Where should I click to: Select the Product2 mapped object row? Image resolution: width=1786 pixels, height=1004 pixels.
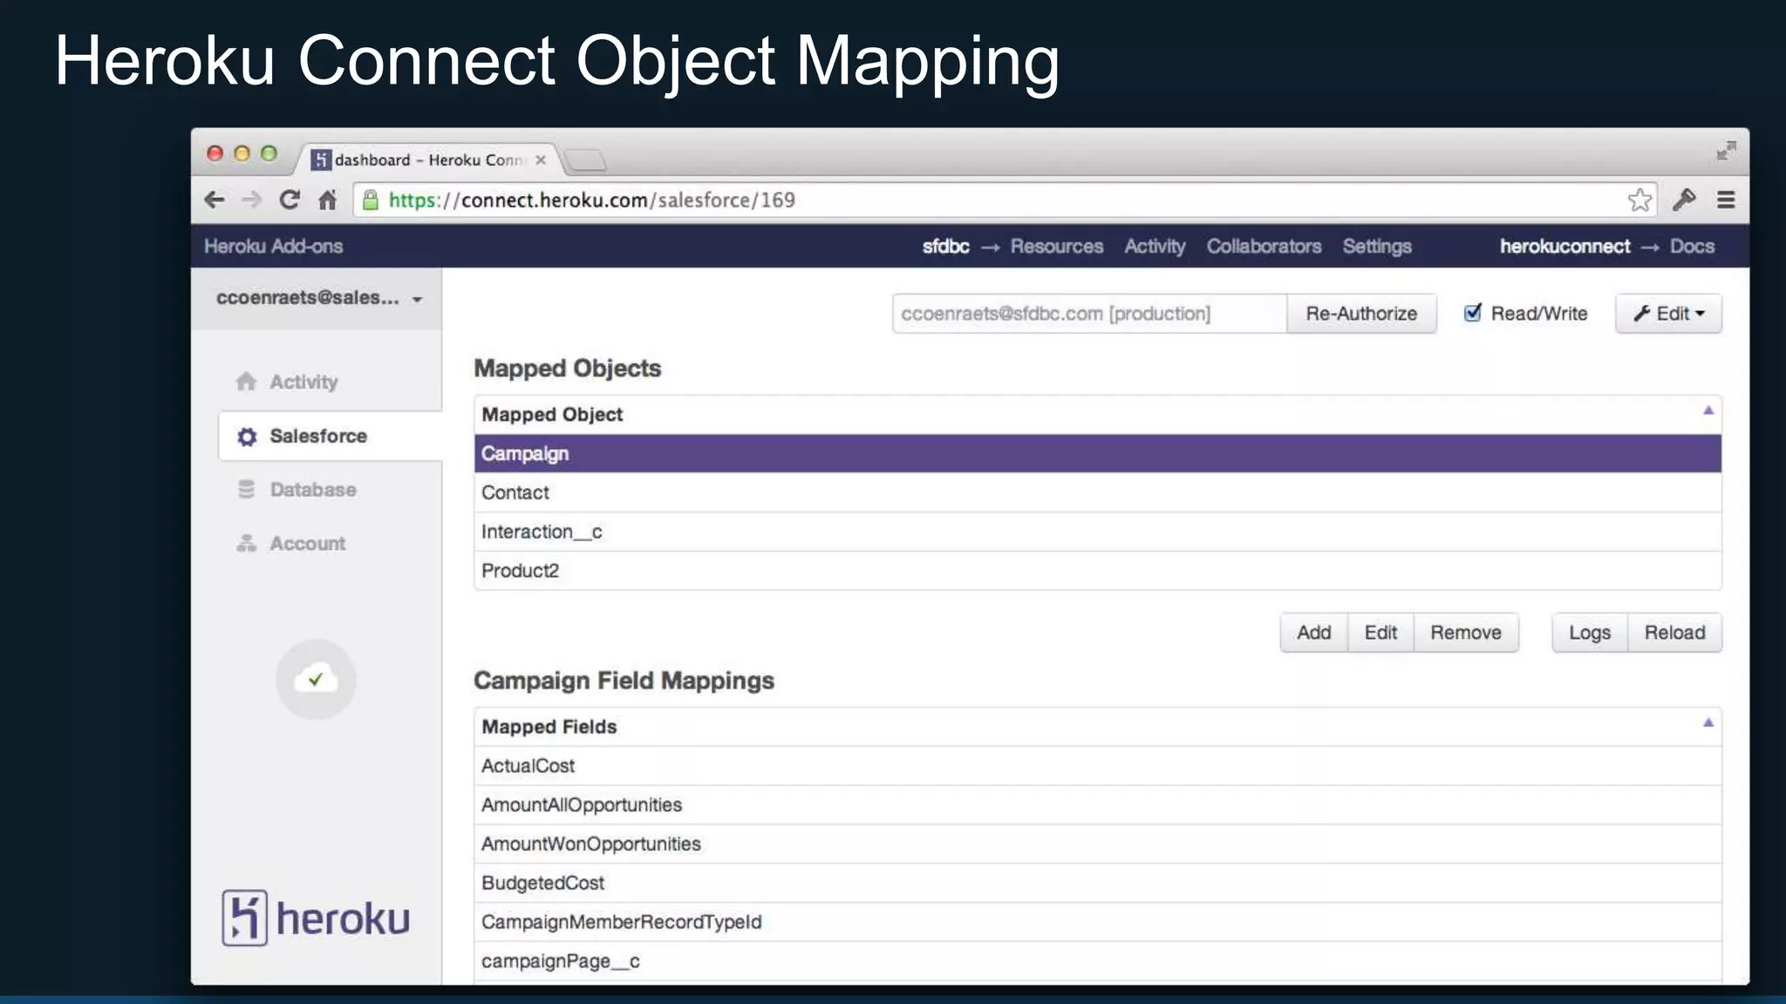tap(1098, 571)
